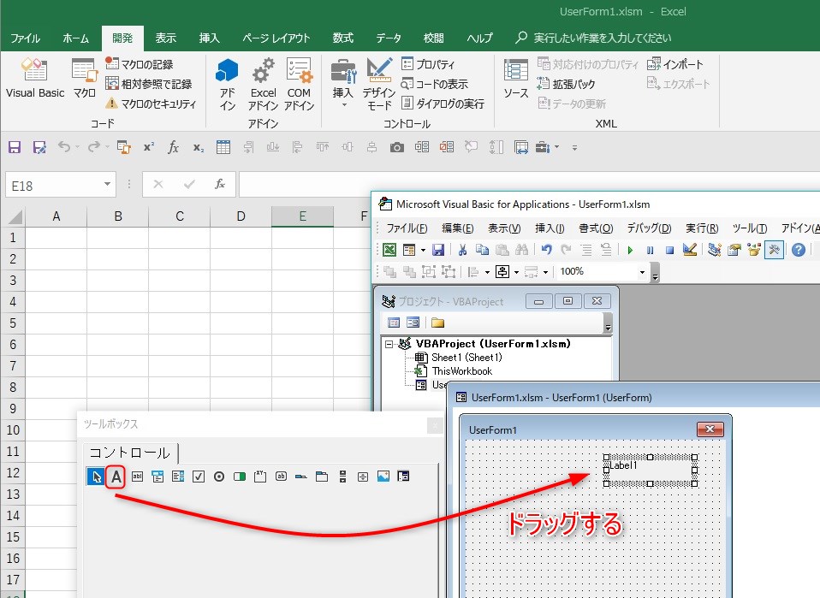The height and width of the screenshot is (598, 820).
Task: Open the データ ribbon tab
Action: click(x=389, y=38)
